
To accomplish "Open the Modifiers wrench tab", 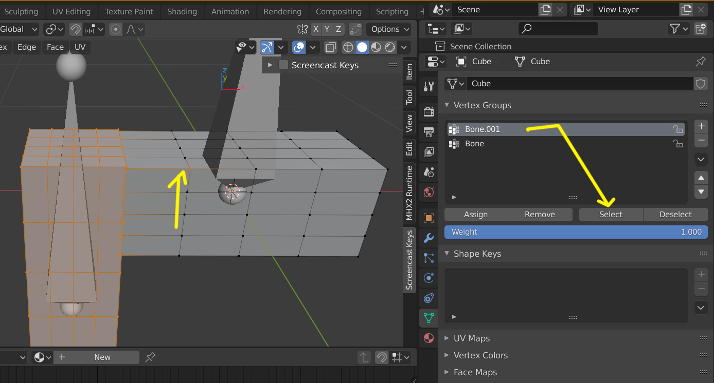I will coord(429,238).
